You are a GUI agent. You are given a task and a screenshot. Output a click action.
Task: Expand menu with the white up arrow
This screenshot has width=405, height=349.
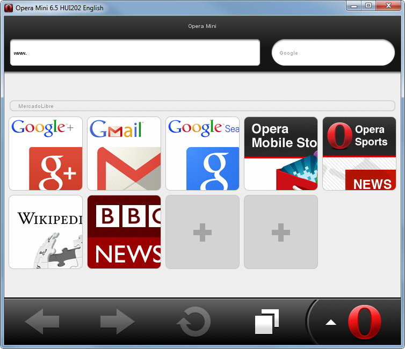(331, 322)
